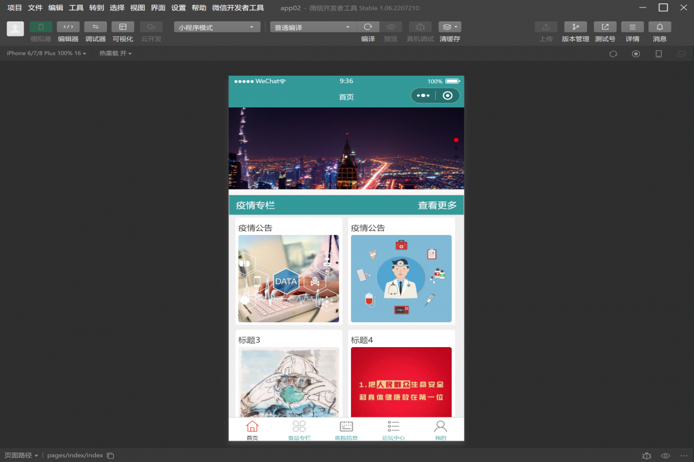Open the 真机调试 remote debug icon
This screenshot has height=462, width=694.
point(420,27)
